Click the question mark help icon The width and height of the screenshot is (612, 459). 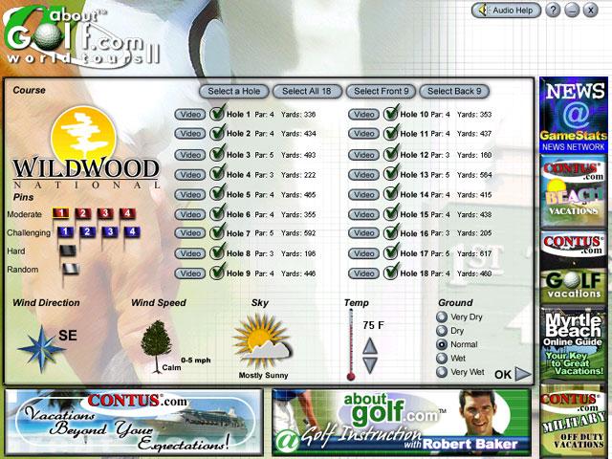click(553, 10)
